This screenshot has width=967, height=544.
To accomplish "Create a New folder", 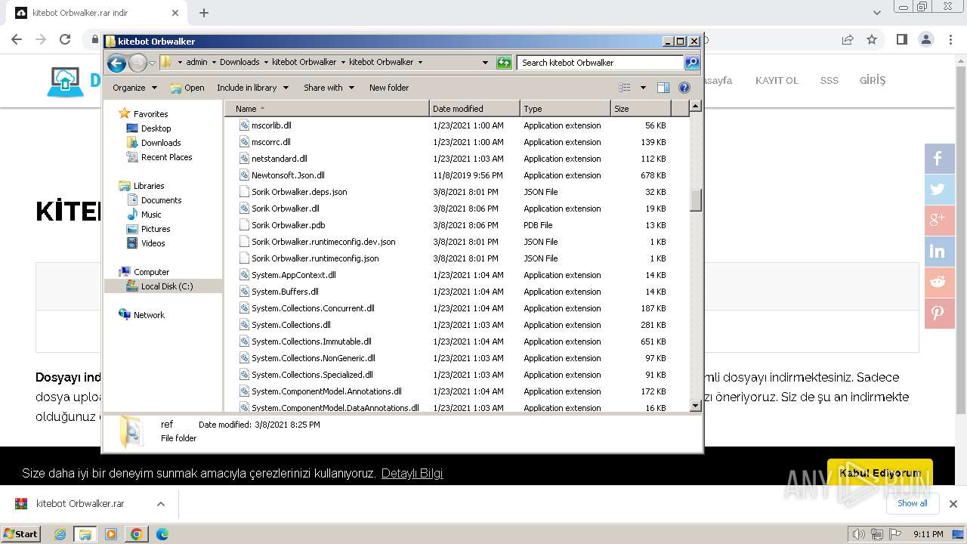I will [389, 88].
